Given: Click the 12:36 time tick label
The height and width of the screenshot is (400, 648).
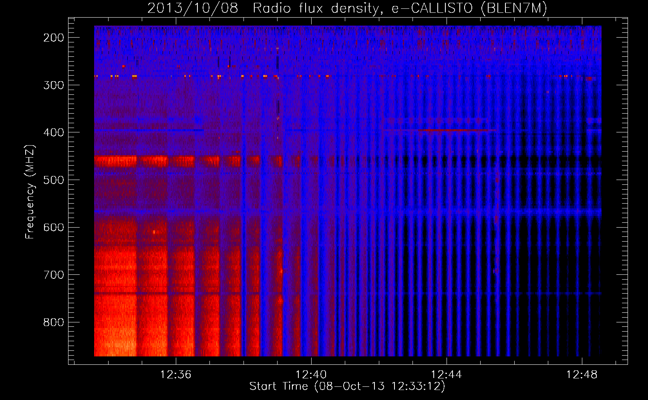Looking at the screenshot, I should (176, 375).
